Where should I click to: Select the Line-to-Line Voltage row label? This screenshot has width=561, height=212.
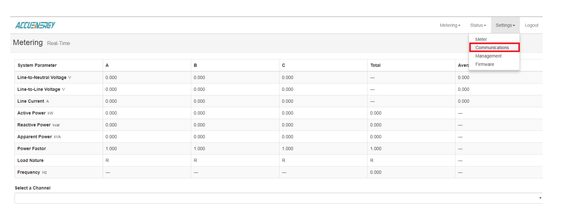[39, 89]
